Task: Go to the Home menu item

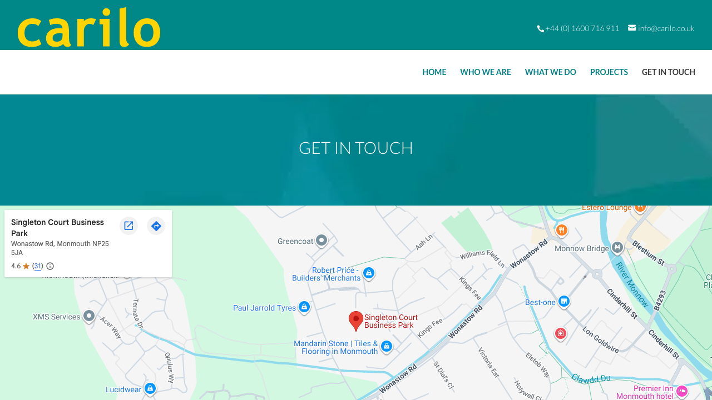Action: click(x=434, y=72)
